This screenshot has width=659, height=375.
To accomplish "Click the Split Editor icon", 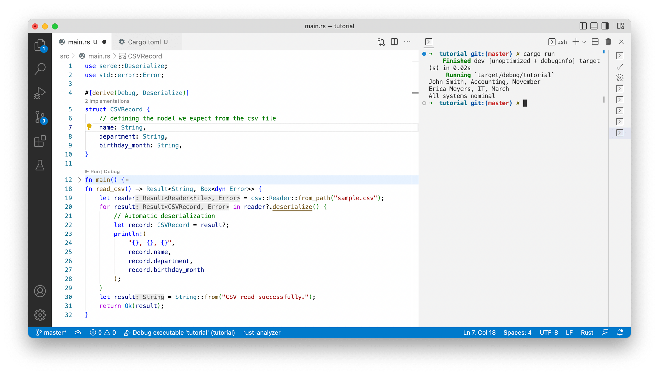I will 394,42.
